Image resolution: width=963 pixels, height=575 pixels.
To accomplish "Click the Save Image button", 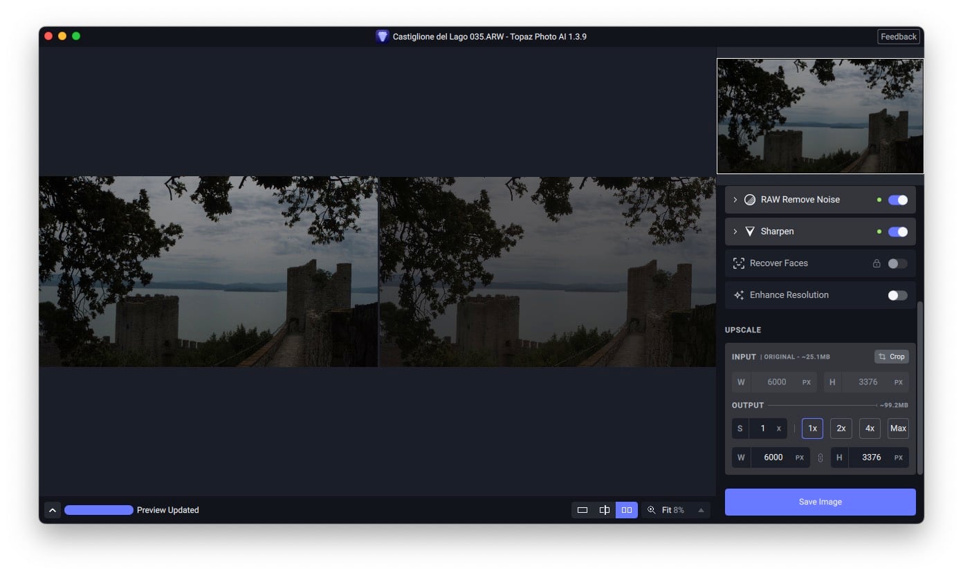I will 820,502.
